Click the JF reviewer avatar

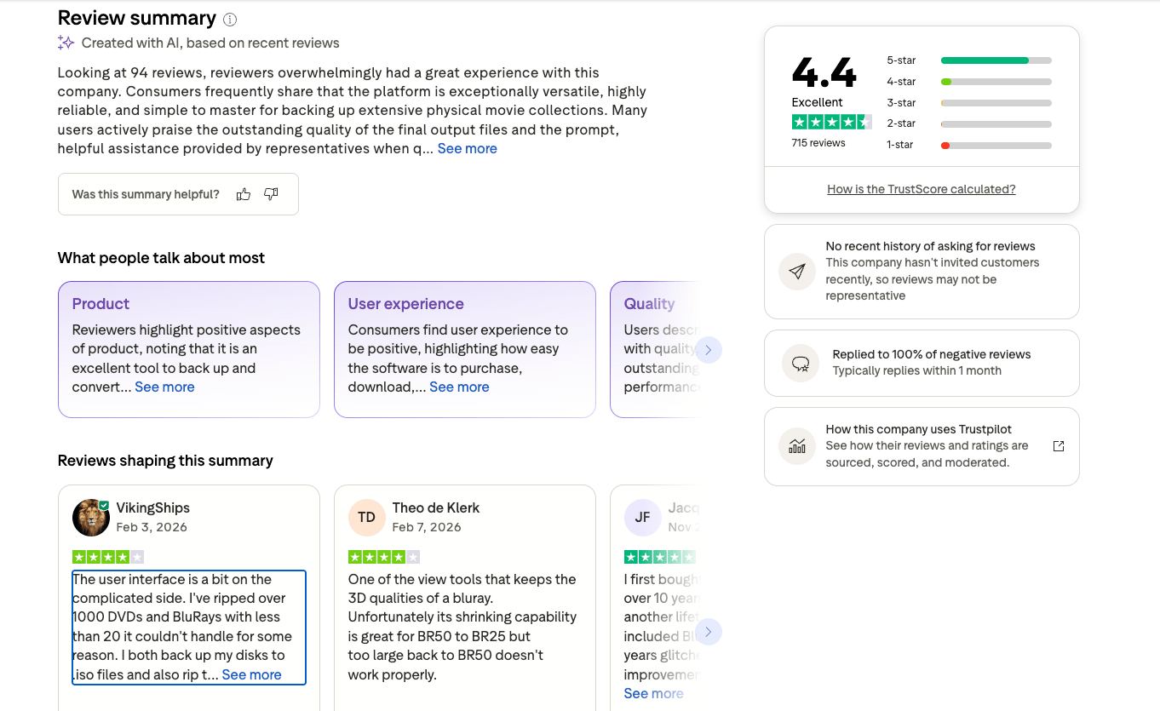point(643,517)
